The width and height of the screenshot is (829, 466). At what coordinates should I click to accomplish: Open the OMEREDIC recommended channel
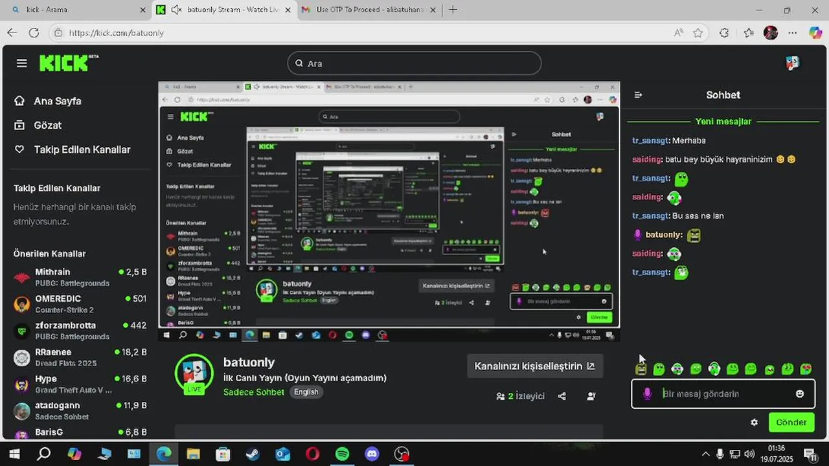coord(80,304)
